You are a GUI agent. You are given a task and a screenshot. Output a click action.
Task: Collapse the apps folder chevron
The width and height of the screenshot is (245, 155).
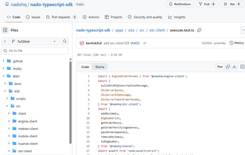pos(3,76)
